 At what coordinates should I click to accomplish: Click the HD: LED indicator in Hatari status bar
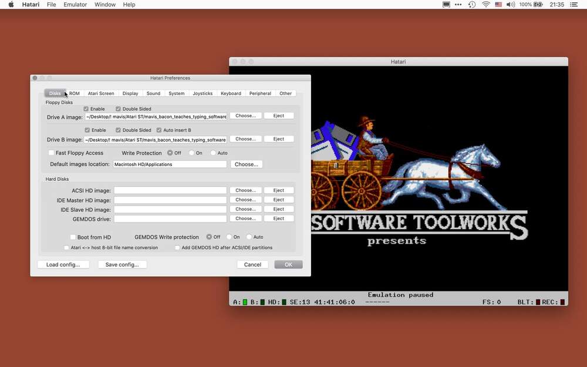pyautogui.click(x=284, y=302)
